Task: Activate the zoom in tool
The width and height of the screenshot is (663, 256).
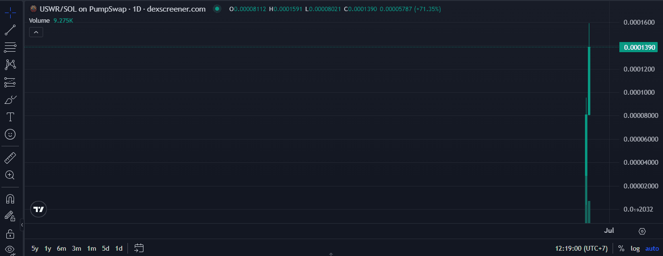Action: click(10, 175)
